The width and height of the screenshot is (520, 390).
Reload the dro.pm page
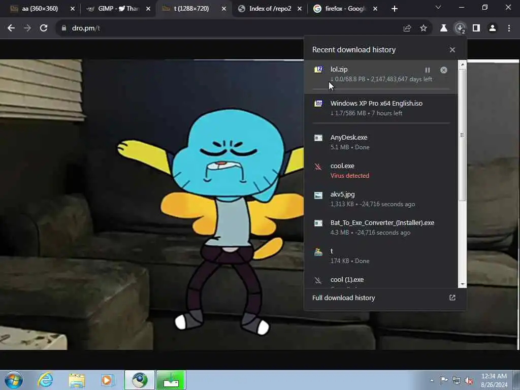[44, 28]
